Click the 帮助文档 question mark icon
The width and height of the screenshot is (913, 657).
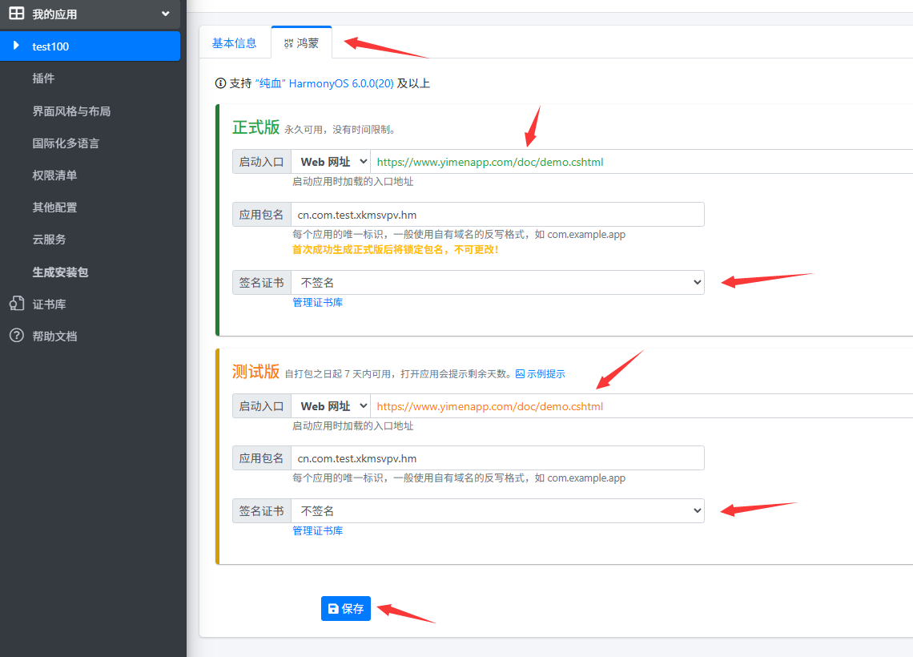pyautogui.click(x=16, y=336)
